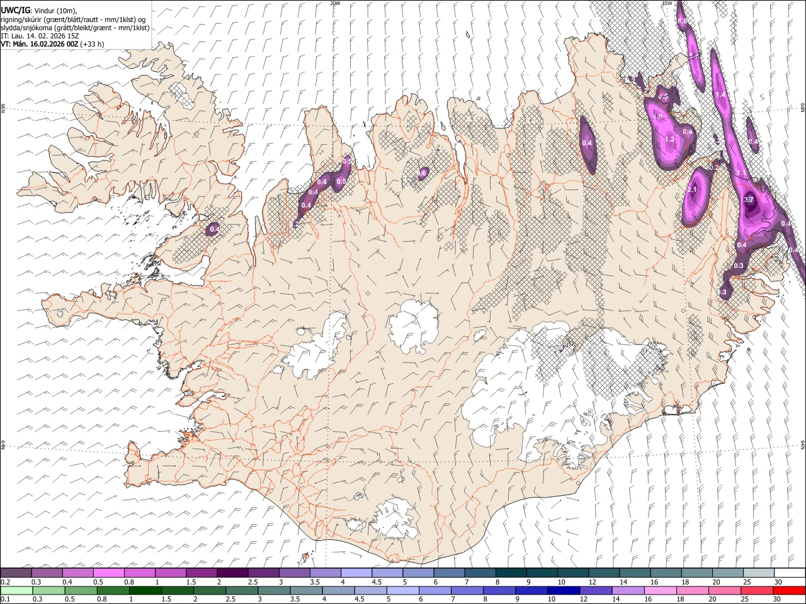This screenshot has width=806, height=604.
Task: Click the "1.4" value in the offshore snow band
Action: coord(721,95)
